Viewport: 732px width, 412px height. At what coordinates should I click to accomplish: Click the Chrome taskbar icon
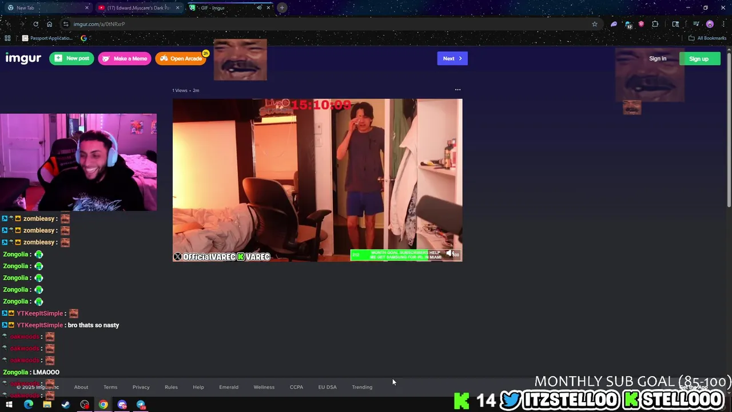(x=103, y=405)
